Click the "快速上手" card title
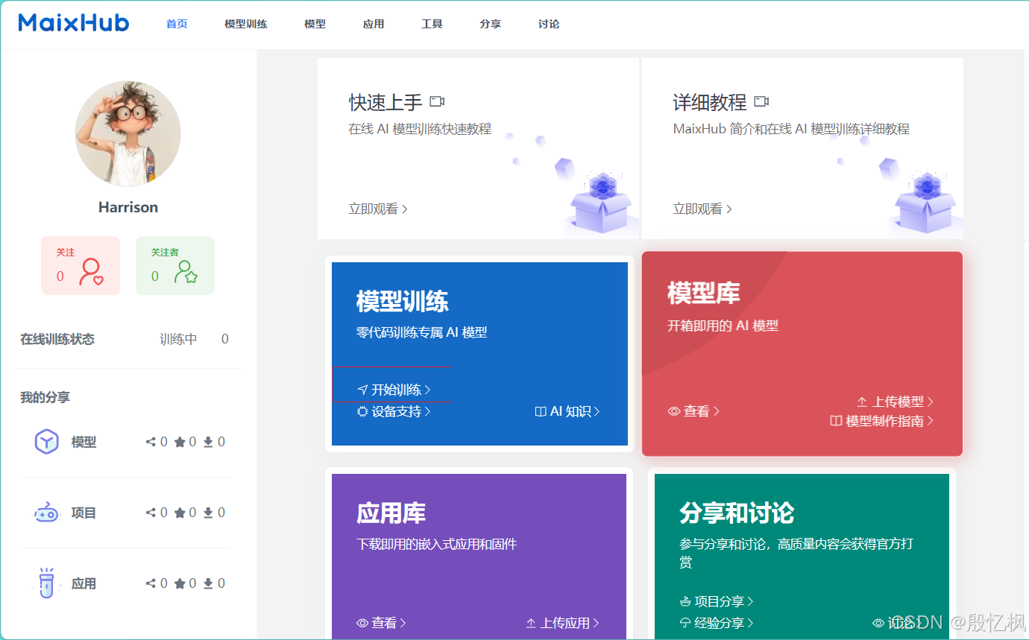This screenshot has height=640, width=1029. point(386,101)
